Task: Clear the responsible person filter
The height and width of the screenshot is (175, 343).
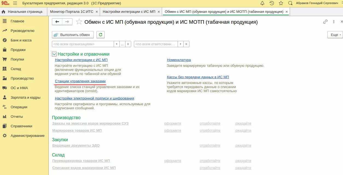Action: click(186, 44)
